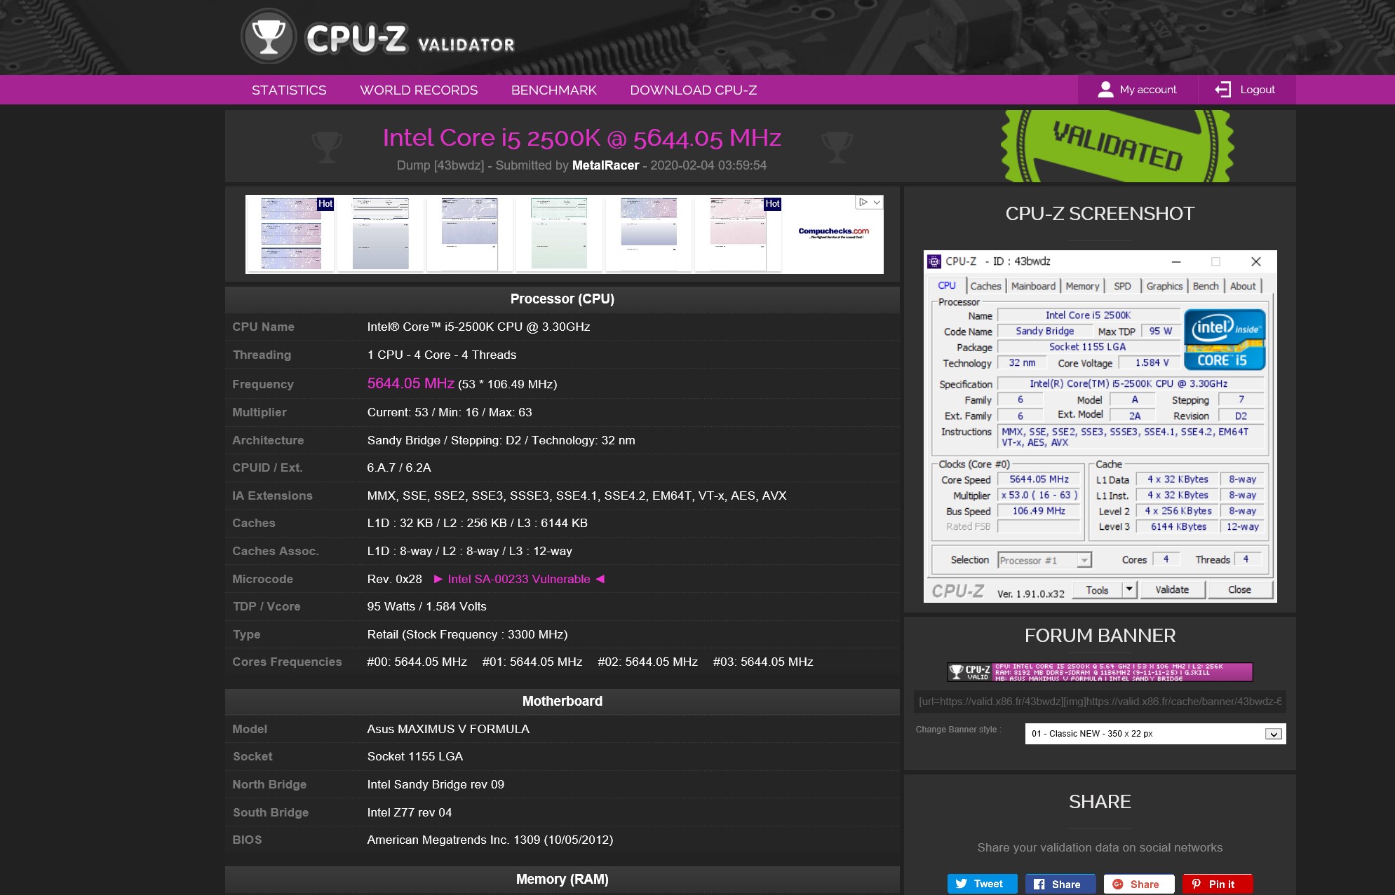This screenshot has height=895, width=1395.
Task: Click the first check design ad thumbnail
Action: click(x=291, y=234)
